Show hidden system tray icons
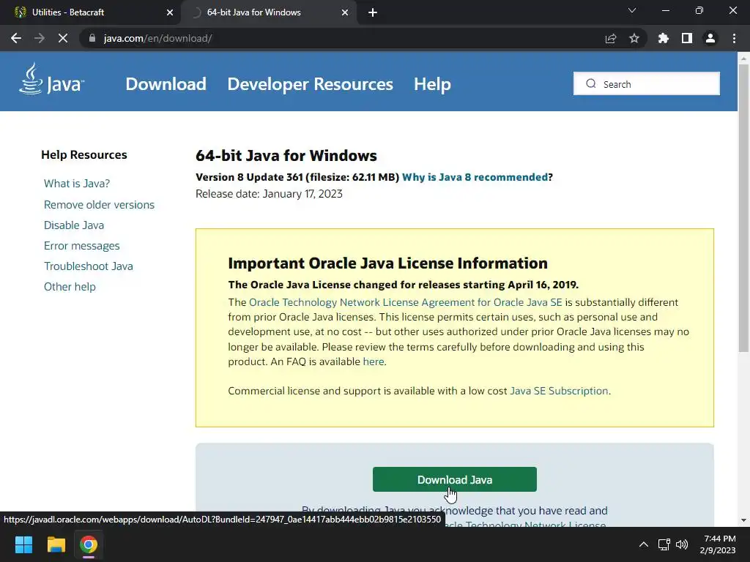Image resolution: width=750 pixels, height=562 pixels. pos(643,544)
